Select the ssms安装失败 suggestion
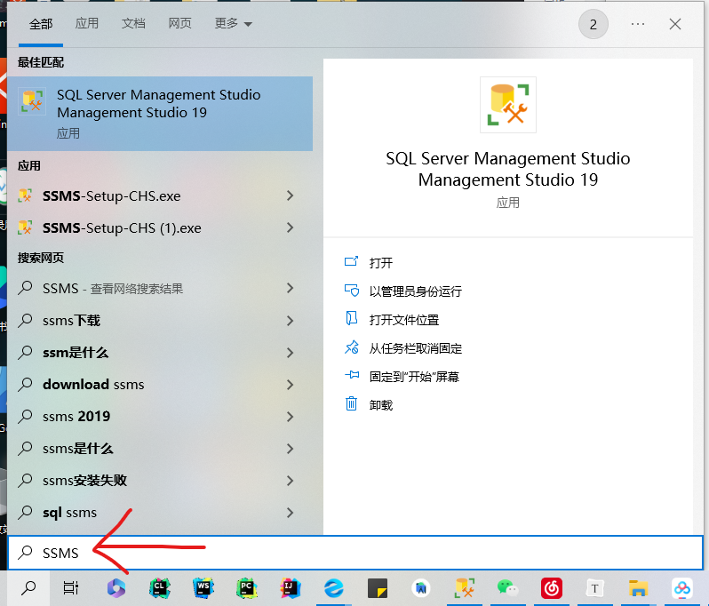Viewport: 709px width, 606px height. [160, 481]
